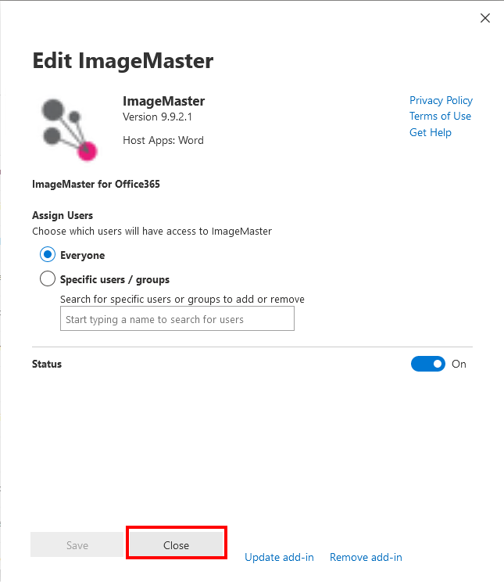Open the Terms of Use link

440,117
